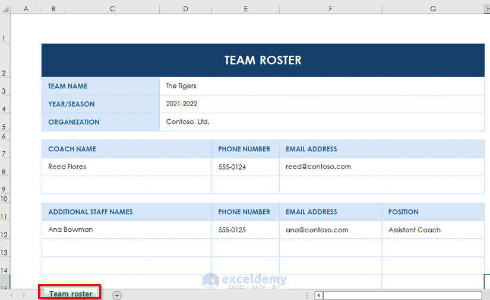The height and width of the screenshot is (300, 490).
Task: Select column B header
Action: [x=53, y=9]
